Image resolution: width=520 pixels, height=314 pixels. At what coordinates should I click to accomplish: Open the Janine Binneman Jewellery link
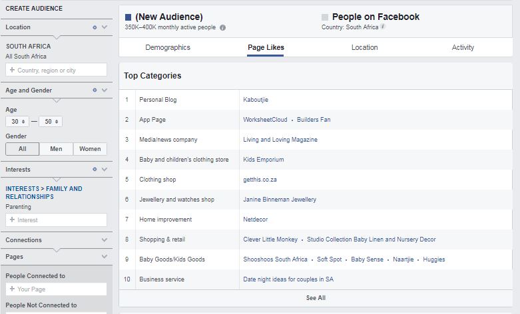click(x=280, y=200)
